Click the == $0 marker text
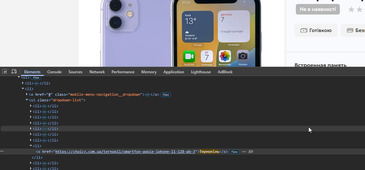365x170 pixels. [x=247, y=152]
